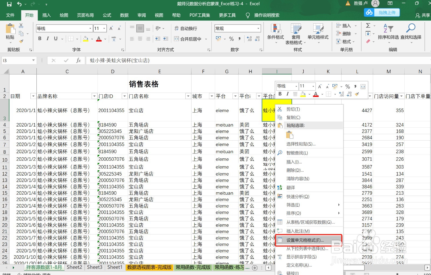The image size is (431, 275).
Task: Click the 共享 share button
Action: [423, 15]
